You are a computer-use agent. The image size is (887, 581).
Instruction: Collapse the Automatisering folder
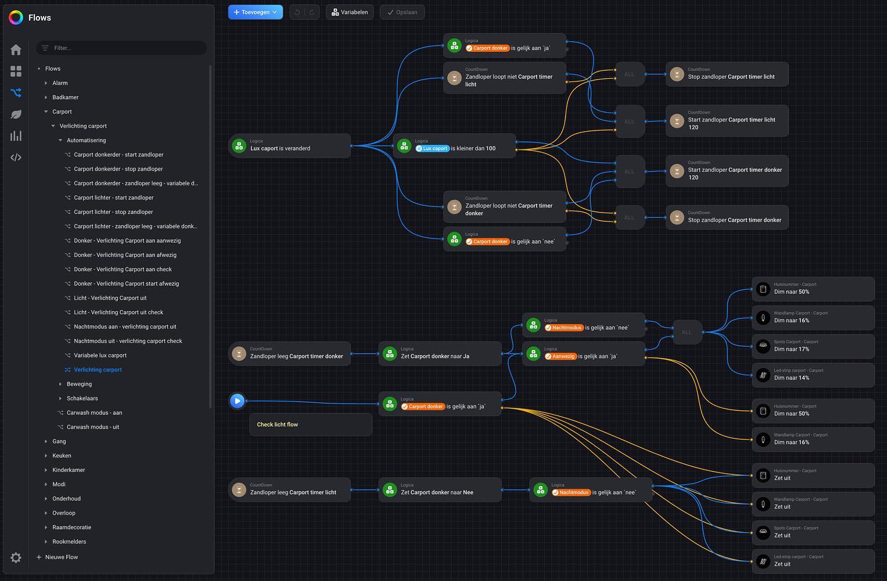click(60, 140)
